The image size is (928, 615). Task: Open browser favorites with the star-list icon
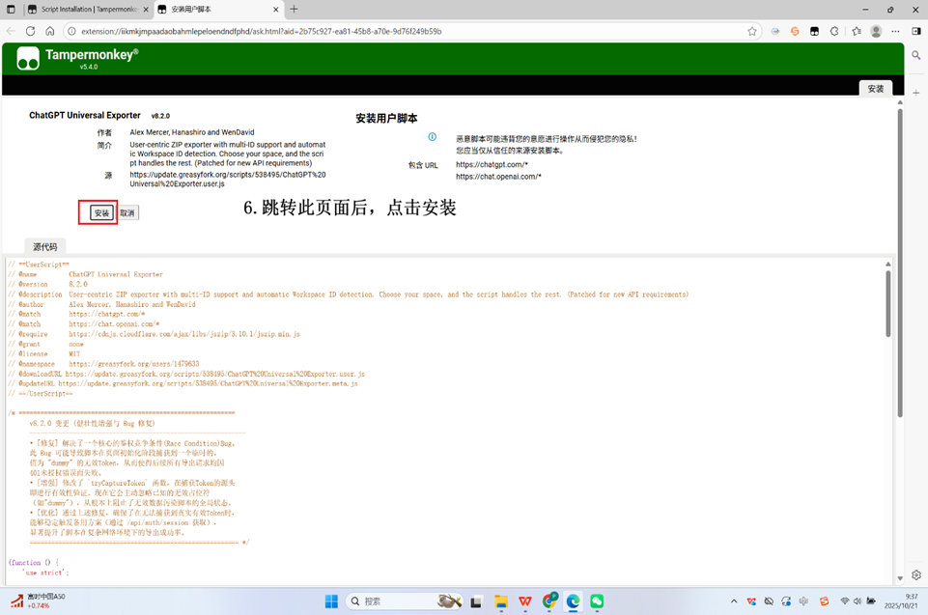857,31
